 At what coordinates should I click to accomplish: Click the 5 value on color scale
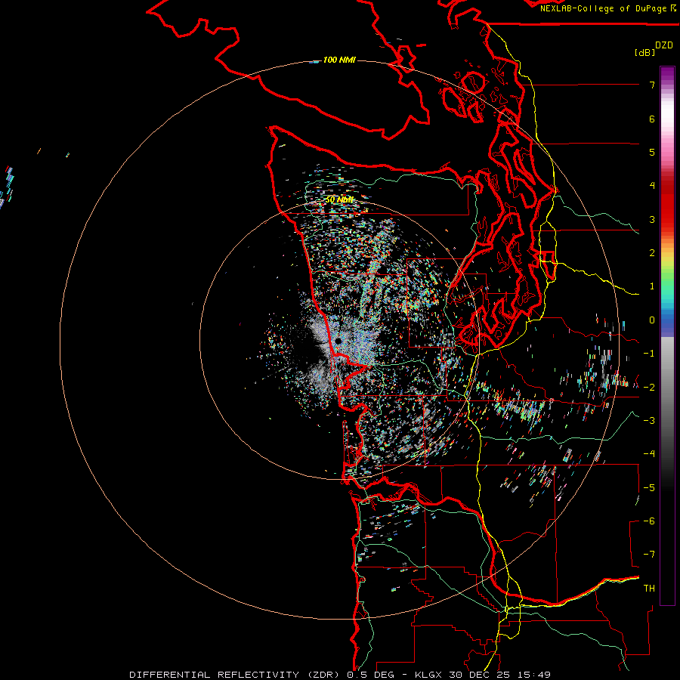point(652,152)
